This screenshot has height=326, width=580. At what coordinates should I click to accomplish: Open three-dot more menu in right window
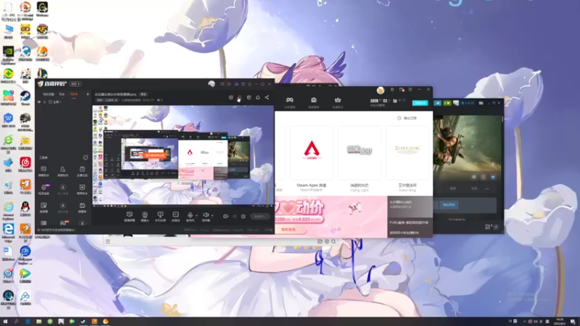point(486,188)
